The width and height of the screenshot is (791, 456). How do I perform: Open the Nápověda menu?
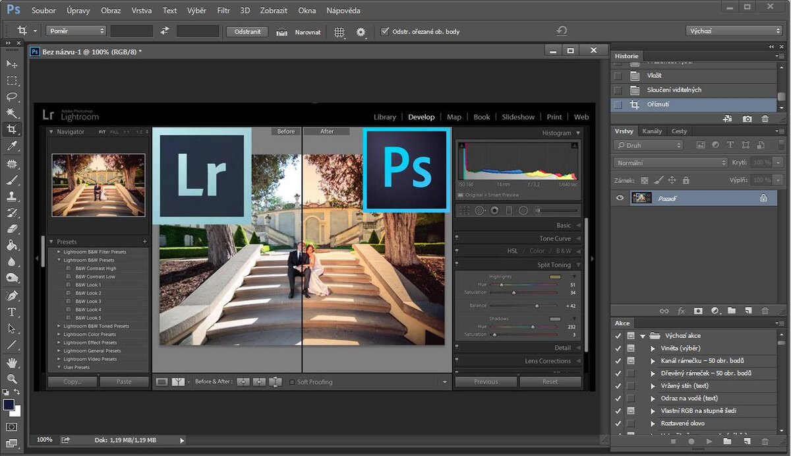click(x=343, y=11)
